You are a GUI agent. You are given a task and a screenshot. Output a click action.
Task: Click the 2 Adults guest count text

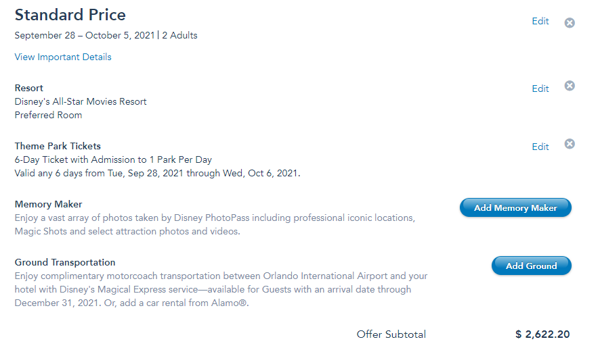tap(179, 35)
